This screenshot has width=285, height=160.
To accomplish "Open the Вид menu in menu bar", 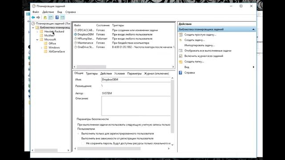I will tap(59, 12).
